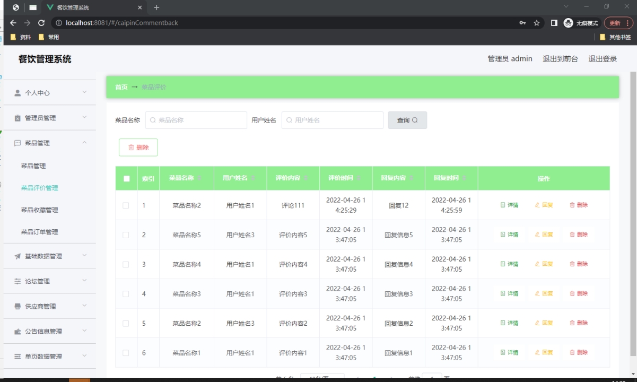Sort by 回复内容 column sort arrows

click(x=412, y=178)
